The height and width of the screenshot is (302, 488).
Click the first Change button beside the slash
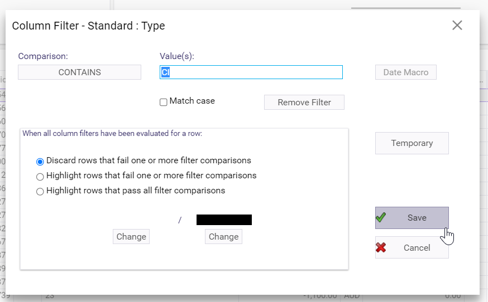(x=131, y=236)
